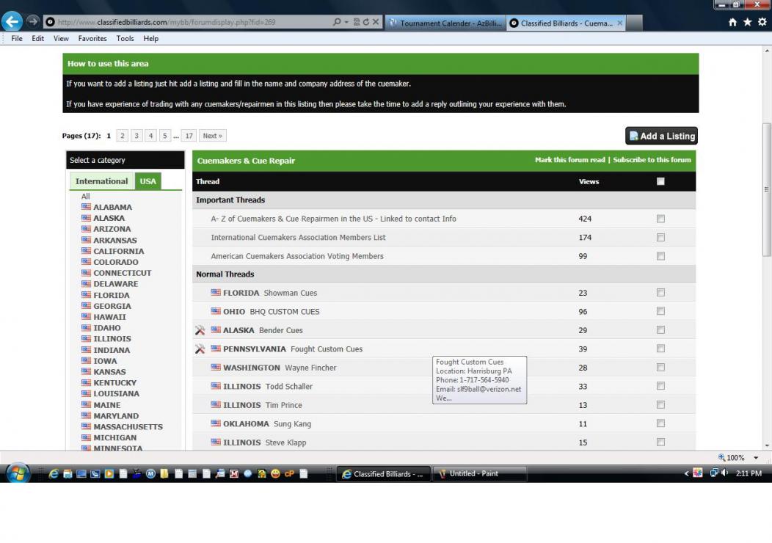772x543 pixels.
Task: Check the box for Bender Cues row
Action: coord(660,330)
